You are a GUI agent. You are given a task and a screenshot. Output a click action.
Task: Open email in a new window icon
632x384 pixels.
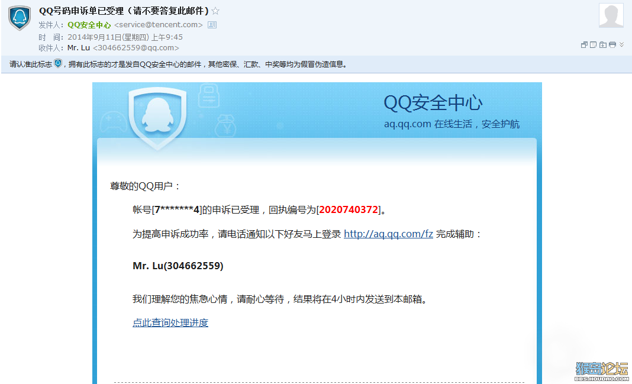pyautogui.click(x=584, y=45)
